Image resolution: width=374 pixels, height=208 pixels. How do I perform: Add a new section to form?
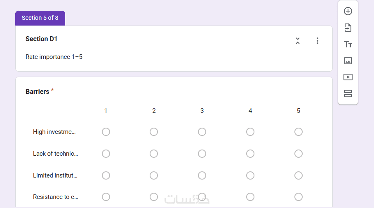[x=348, y=93]
